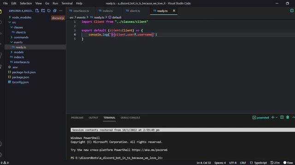
Task: Open the Edit menu
Action: click(14, 3)
